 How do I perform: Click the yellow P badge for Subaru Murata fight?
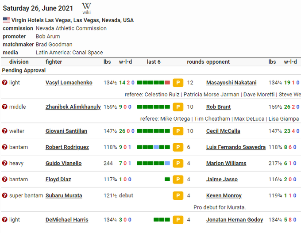pyautogui.click(x=178, y=196)
